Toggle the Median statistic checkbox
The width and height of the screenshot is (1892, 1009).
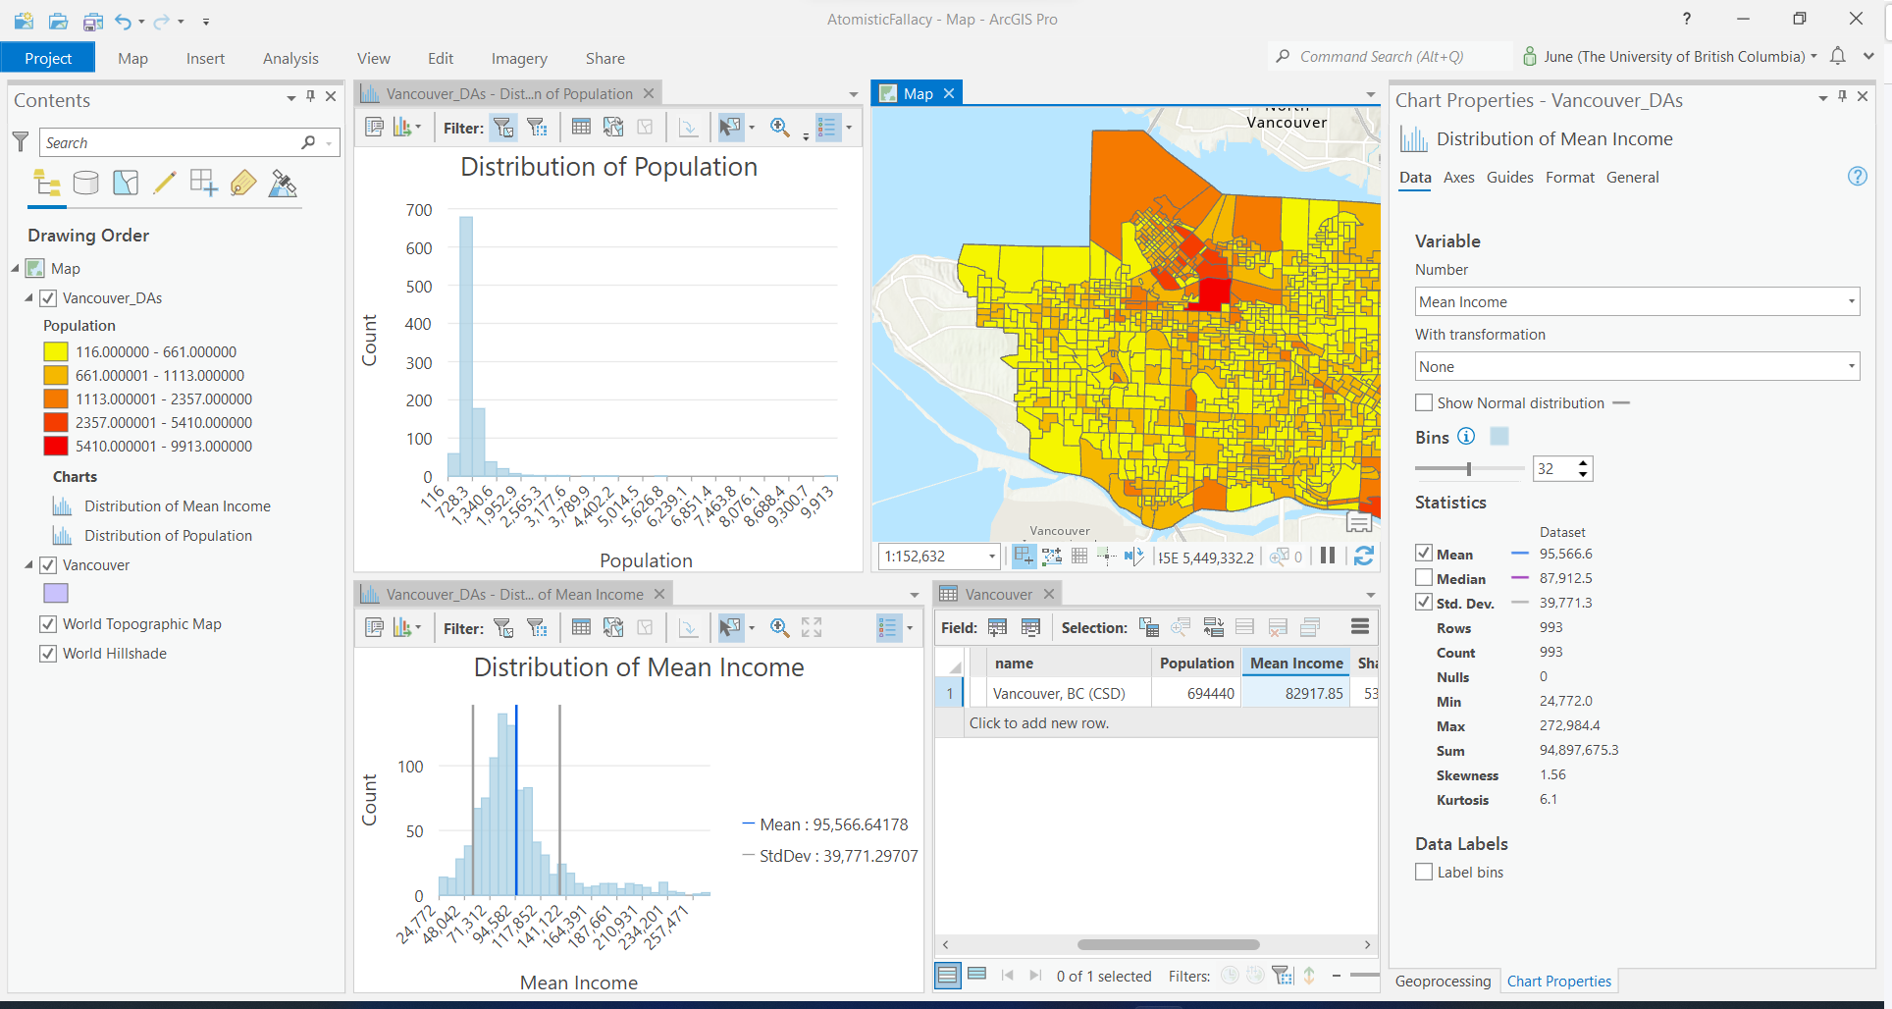tap(1424, 578)
